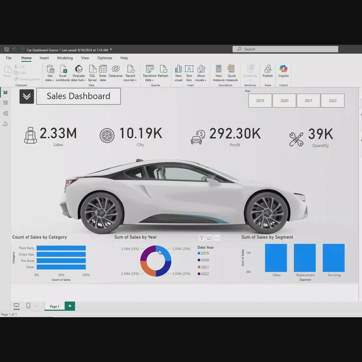Toggle the 2021 year slicer
Image resolution: width=362 pixels, height=362 pixels.
(x=308, y=101)
